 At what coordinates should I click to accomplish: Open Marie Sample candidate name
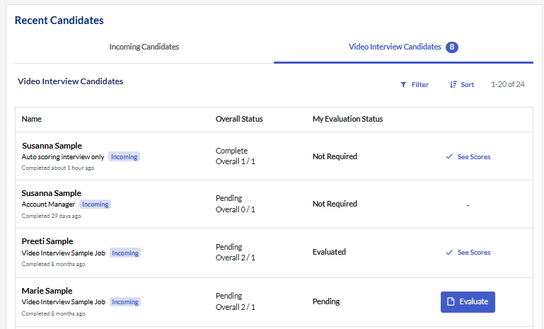pyautogui.click(x=47, y=291)
